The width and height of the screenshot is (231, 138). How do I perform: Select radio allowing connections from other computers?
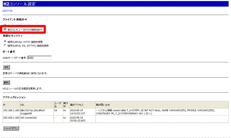5,29
